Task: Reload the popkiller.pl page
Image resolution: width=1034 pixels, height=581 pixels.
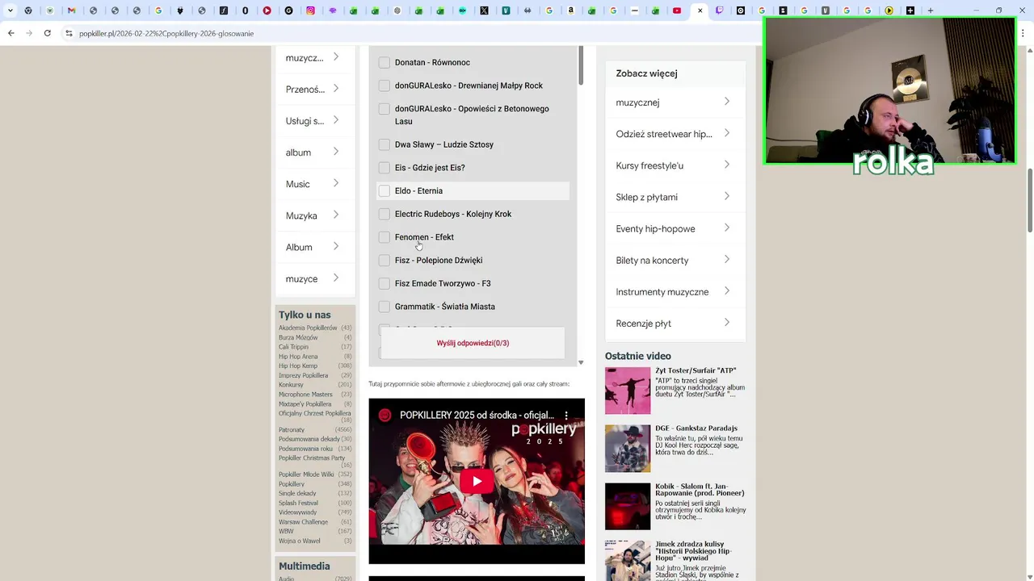Action: [48, 33]
